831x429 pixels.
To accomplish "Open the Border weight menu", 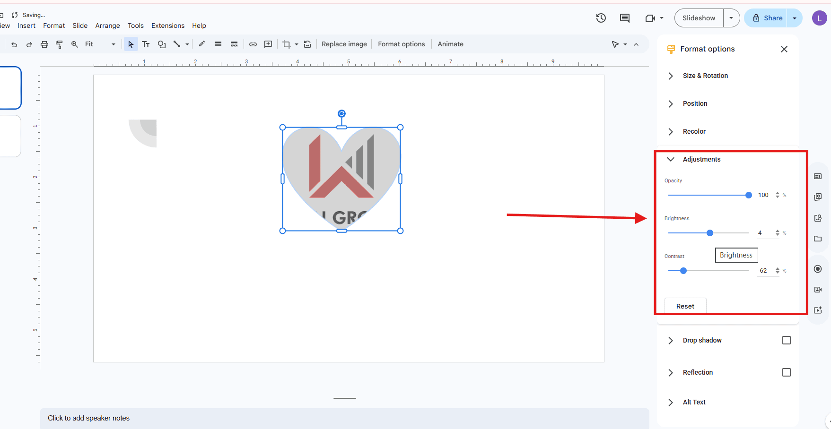I will [x=218, y=44].
